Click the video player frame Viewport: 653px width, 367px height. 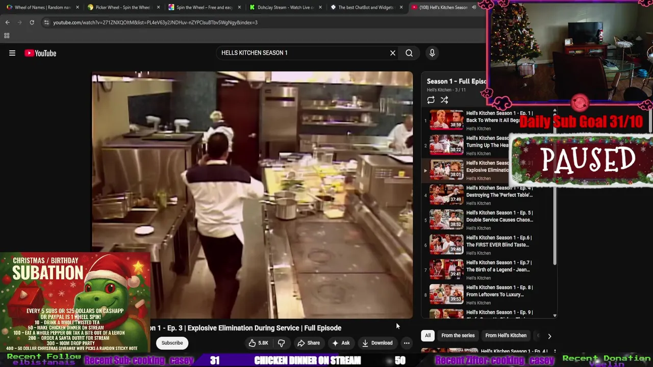253,195
